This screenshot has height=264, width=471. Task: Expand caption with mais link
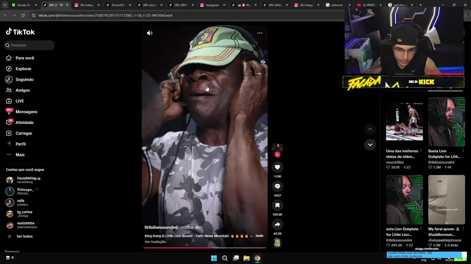(259, 236)
